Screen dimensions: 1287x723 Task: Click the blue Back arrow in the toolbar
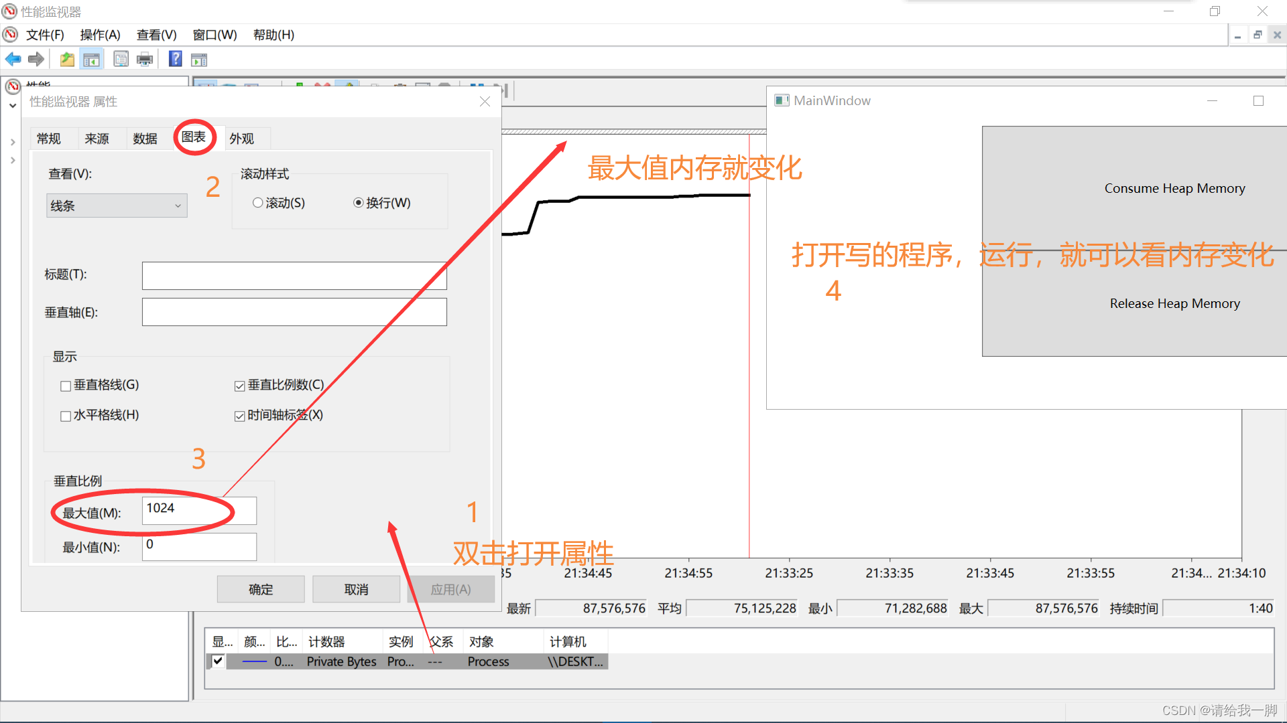[13, 60]
